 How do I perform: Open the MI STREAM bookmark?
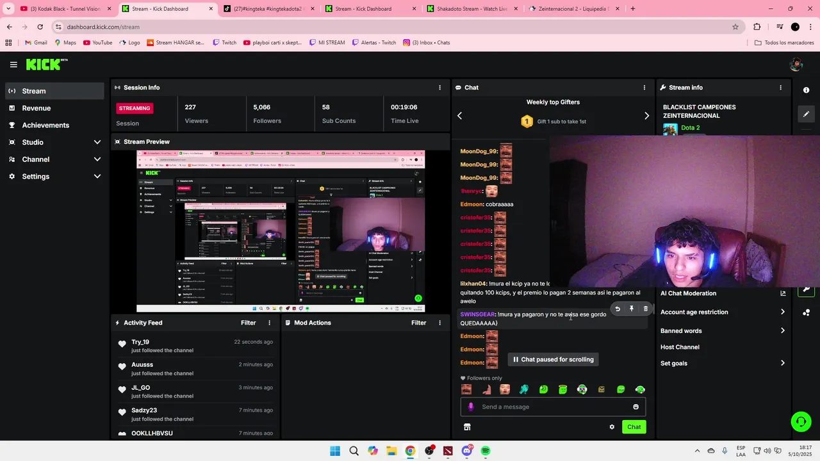pyautogui.click(x=326, y=43)
